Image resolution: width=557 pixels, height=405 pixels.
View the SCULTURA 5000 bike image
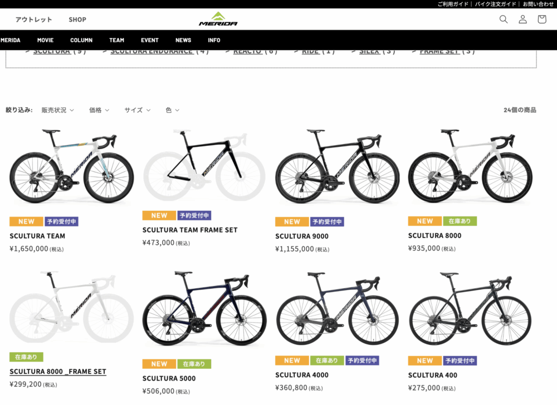(204, 309)
